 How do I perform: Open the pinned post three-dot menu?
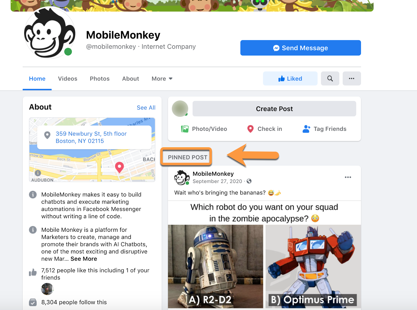(348, 177)
